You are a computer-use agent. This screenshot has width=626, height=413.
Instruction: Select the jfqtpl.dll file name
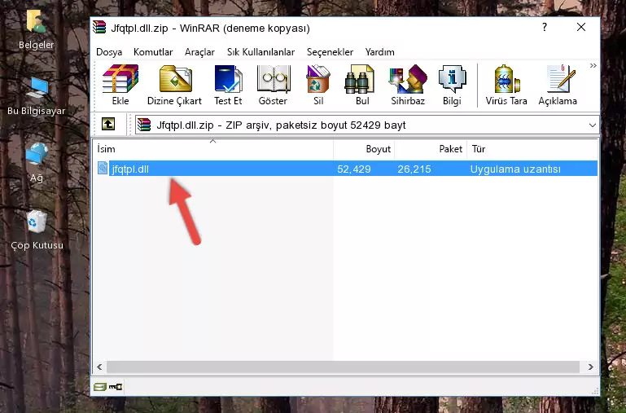[130, 169]
